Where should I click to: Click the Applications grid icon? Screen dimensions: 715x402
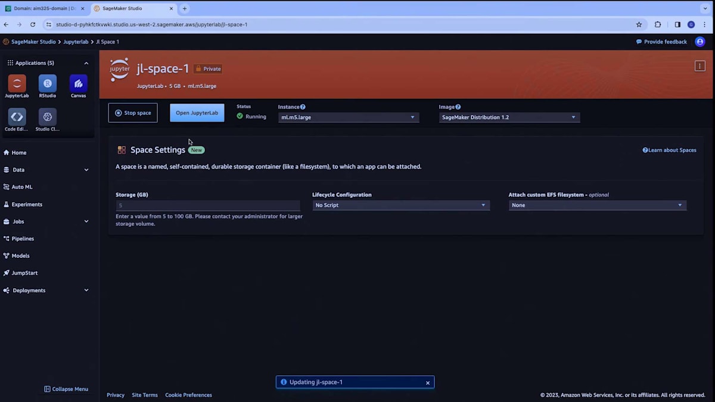click(x=10, y=63)
